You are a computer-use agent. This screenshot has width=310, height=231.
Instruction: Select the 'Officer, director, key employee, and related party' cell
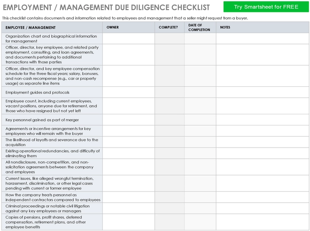click(x=52, y=55)
